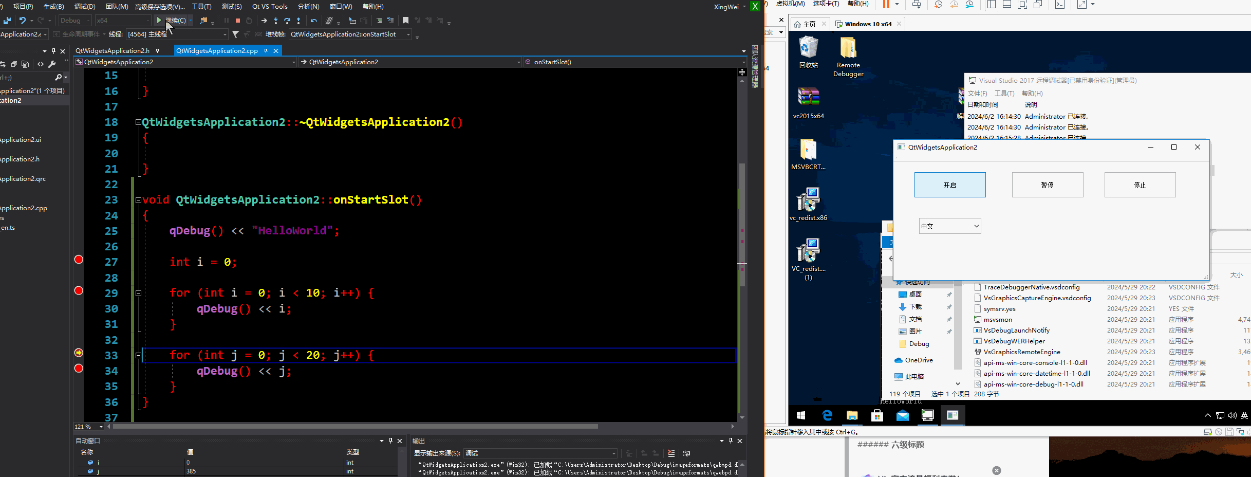Click the 开启 button in QtWidgetsApplication2
Viewport: 1251px width, 477px height.
pos(950,185)
